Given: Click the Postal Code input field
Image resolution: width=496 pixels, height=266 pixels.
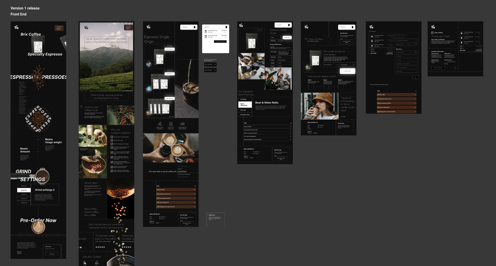Looking at the screenshot, I should tap(407, 71).
